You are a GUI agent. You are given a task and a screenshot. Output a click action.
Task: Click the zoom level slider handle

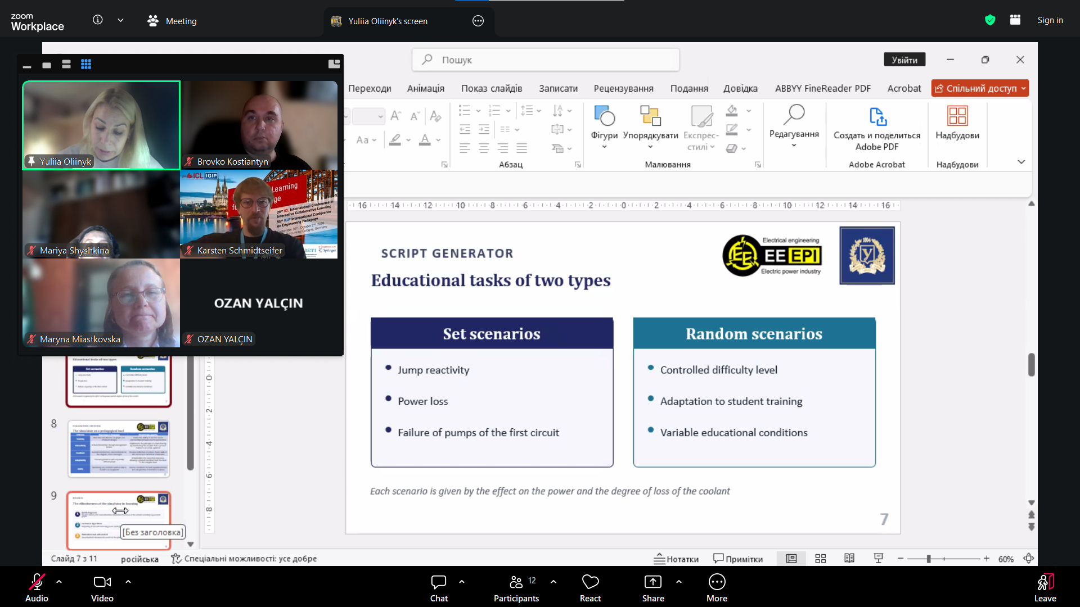pyautogui.click(x=929, y=559)
